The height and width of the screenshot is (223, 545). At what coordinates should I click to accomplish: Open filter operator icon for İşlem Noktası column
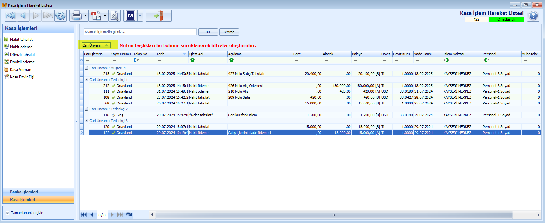pos(447,60)
